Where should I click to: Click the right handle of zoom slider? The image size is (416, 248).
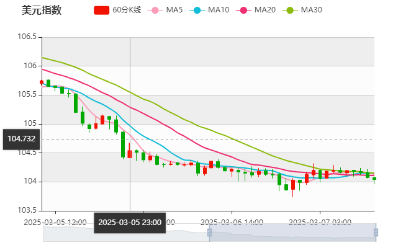pyautogui.click(x=375, y=232)
